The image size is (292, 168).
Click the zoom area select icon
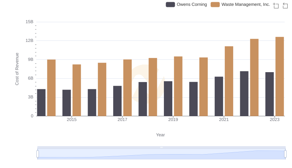(x=276, y=5)
